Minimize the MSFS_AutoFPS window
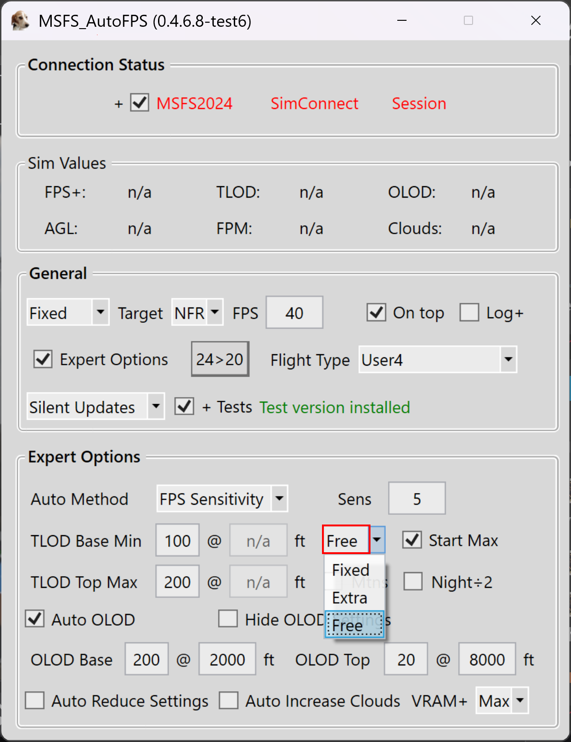 click(402, 20)
